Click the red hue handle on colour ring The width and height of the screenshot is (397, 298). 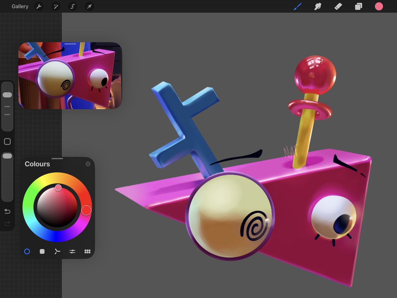[x=86, y=210]
